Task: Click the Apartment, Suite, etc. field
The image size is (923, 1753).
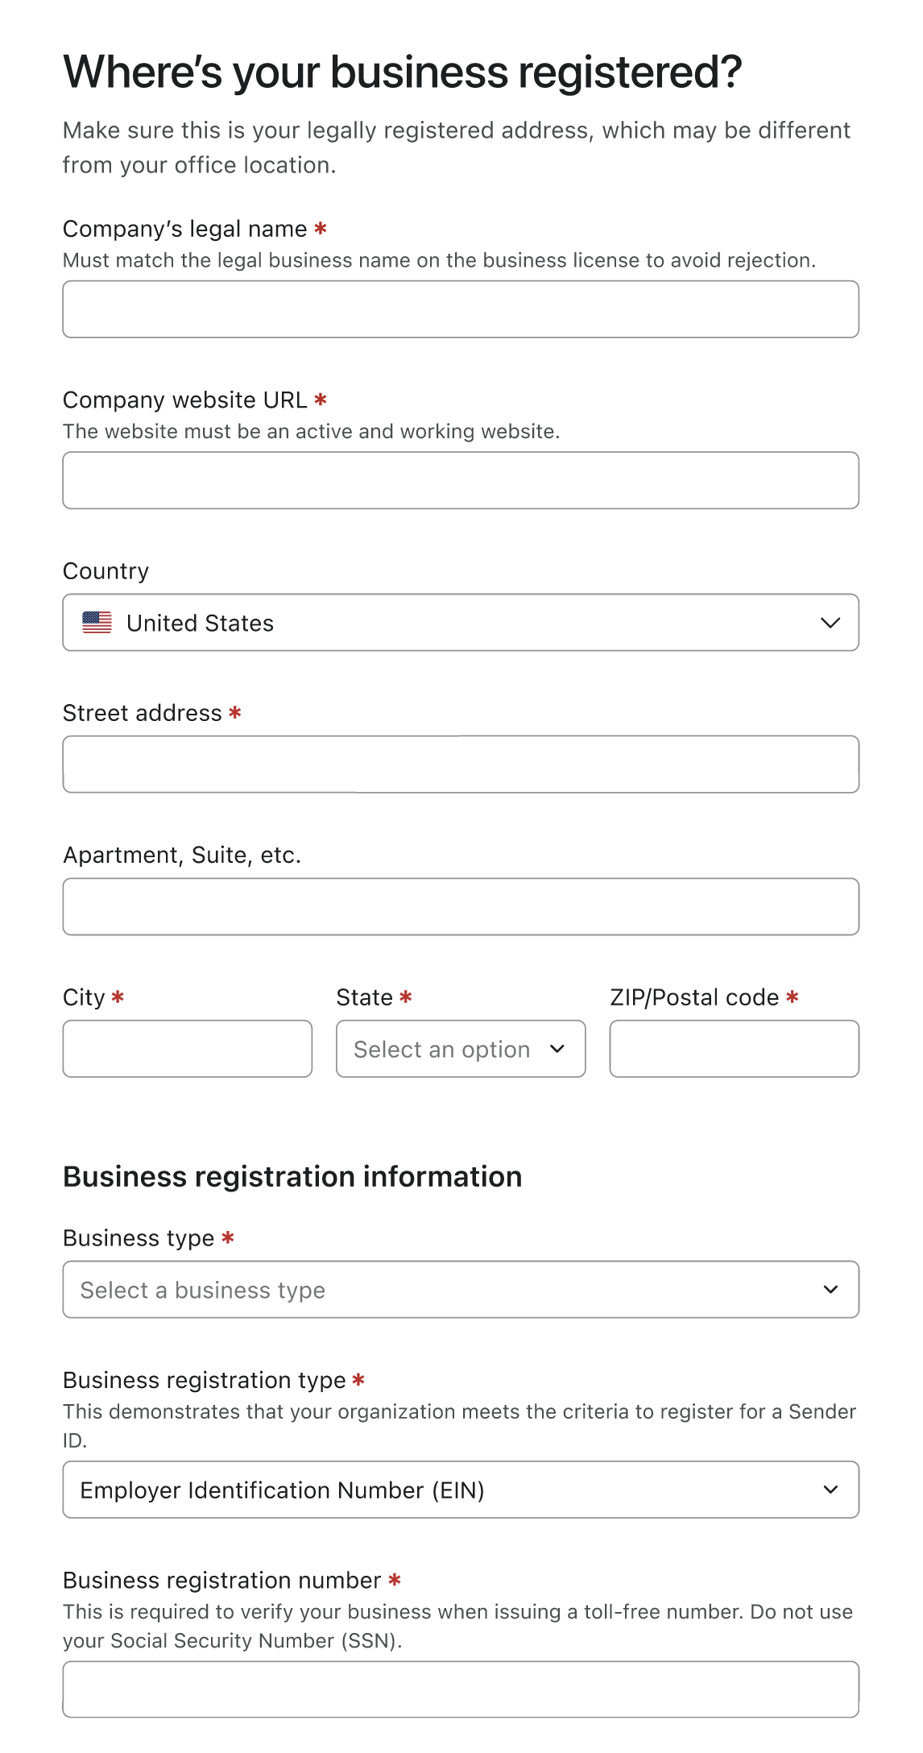Action: [x=461, y=906]
